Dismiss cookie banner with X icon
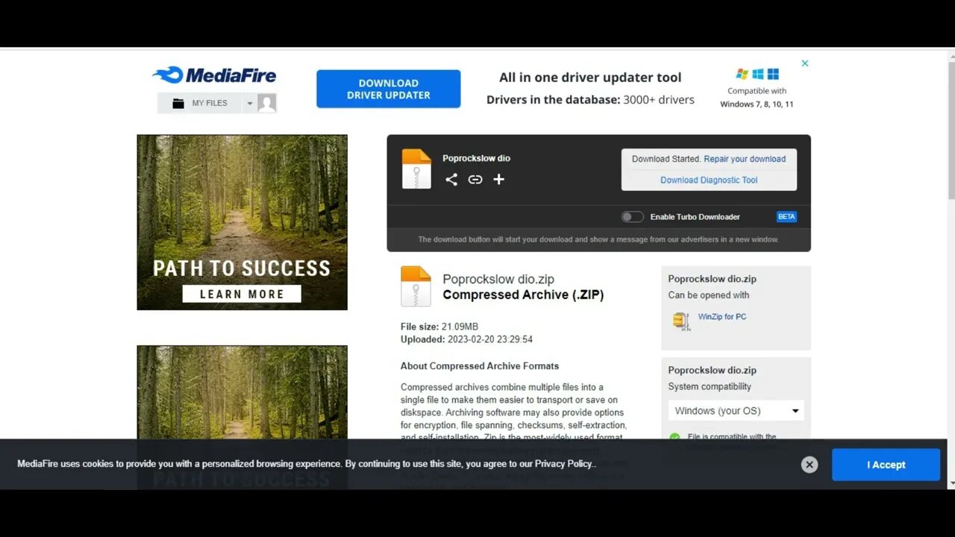The height and width of the screenshot is (537, 955). [x=810, y=465]
